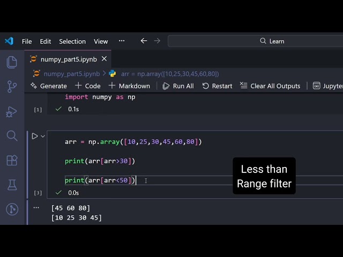Screen dimensions: 343x257
Task: Open the Run and Debug view
Action: (11, 112)
